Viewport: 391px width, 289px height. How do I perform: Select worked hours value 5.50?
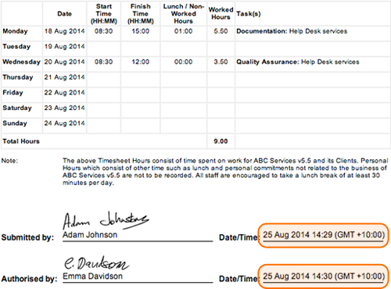[221, 31]
